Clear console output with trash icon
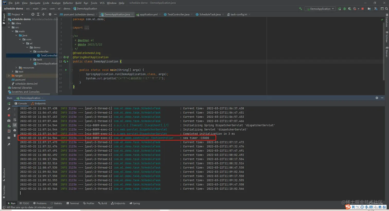389x211 pixels. (15, 136)
